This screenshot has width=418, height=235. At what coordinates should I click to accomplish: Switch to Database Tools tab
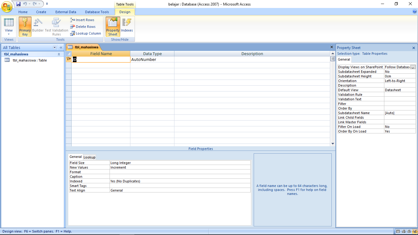[x=97, y=12]
